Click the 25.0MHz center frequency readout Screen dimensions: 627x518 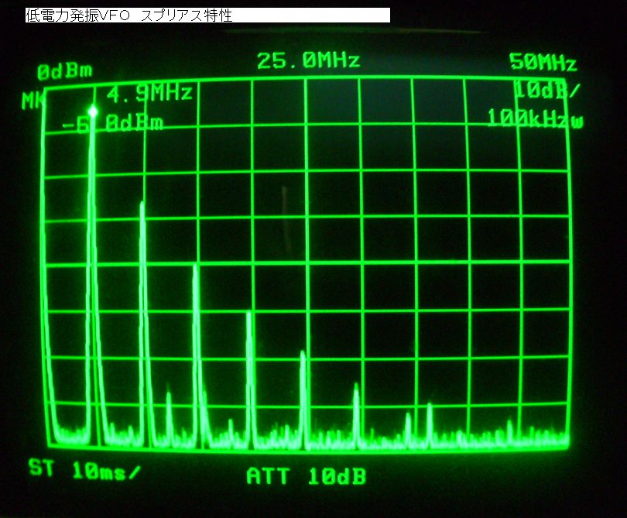(x=308, y=61)
